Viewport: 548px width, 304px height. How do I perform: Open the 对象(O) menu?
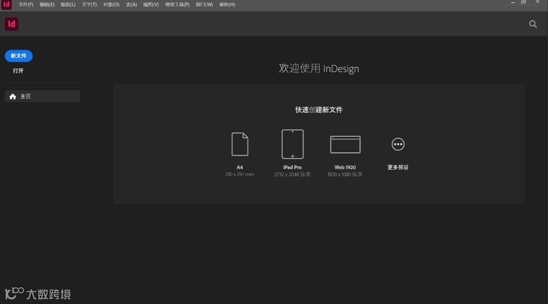point(111,5)
